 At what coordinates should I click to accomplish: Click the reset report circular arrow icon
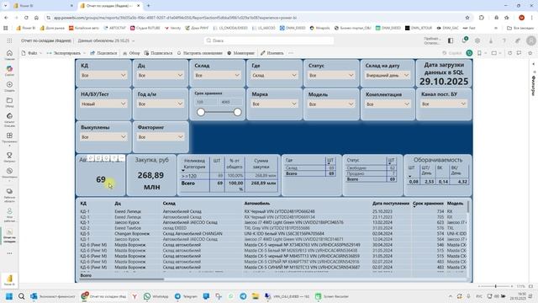[x=510, y=53]
